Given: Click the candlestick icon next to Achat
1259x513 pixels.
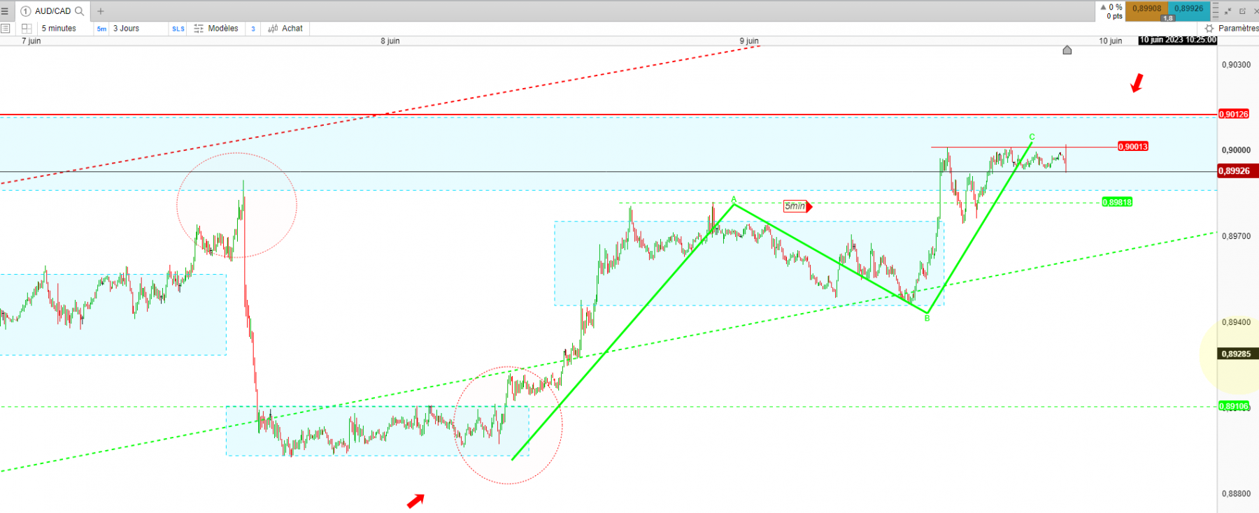Looking at the screenshot, I should (x=273, y=29).
